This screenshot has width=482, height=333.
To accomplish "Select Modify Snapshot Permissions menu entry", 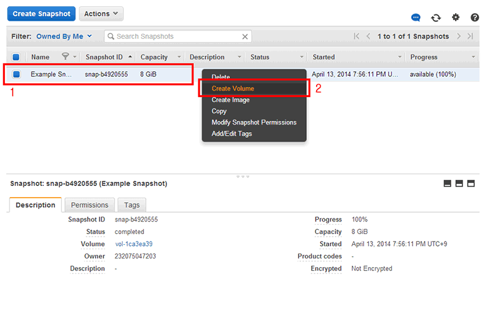I will click(254, 122).
